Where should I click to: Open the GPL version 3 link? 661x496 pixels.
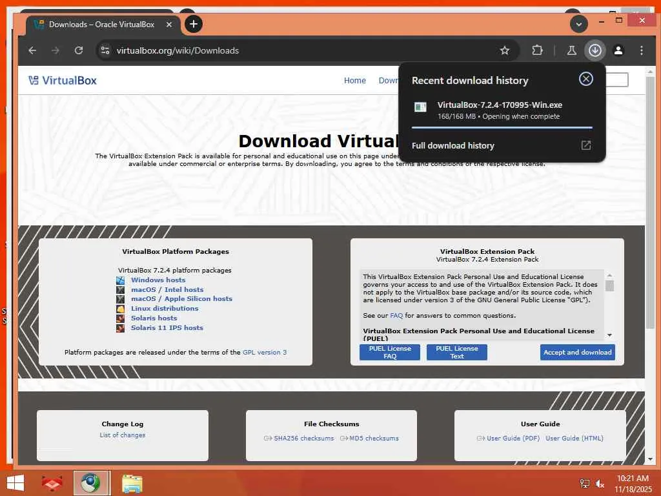264,352
